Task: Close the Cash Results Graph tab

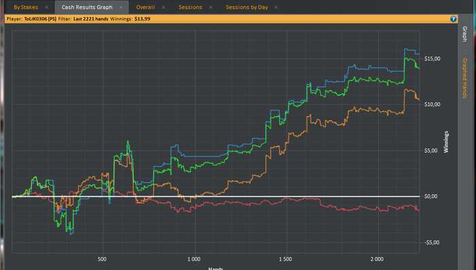Action: pyautogui.click(x=121, y=7)
